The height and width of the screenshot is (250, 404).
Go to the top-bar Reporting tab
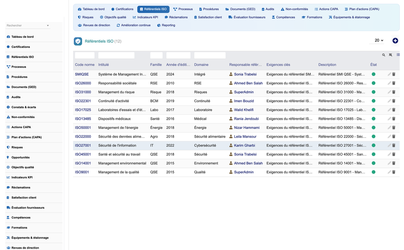(166, 25)
